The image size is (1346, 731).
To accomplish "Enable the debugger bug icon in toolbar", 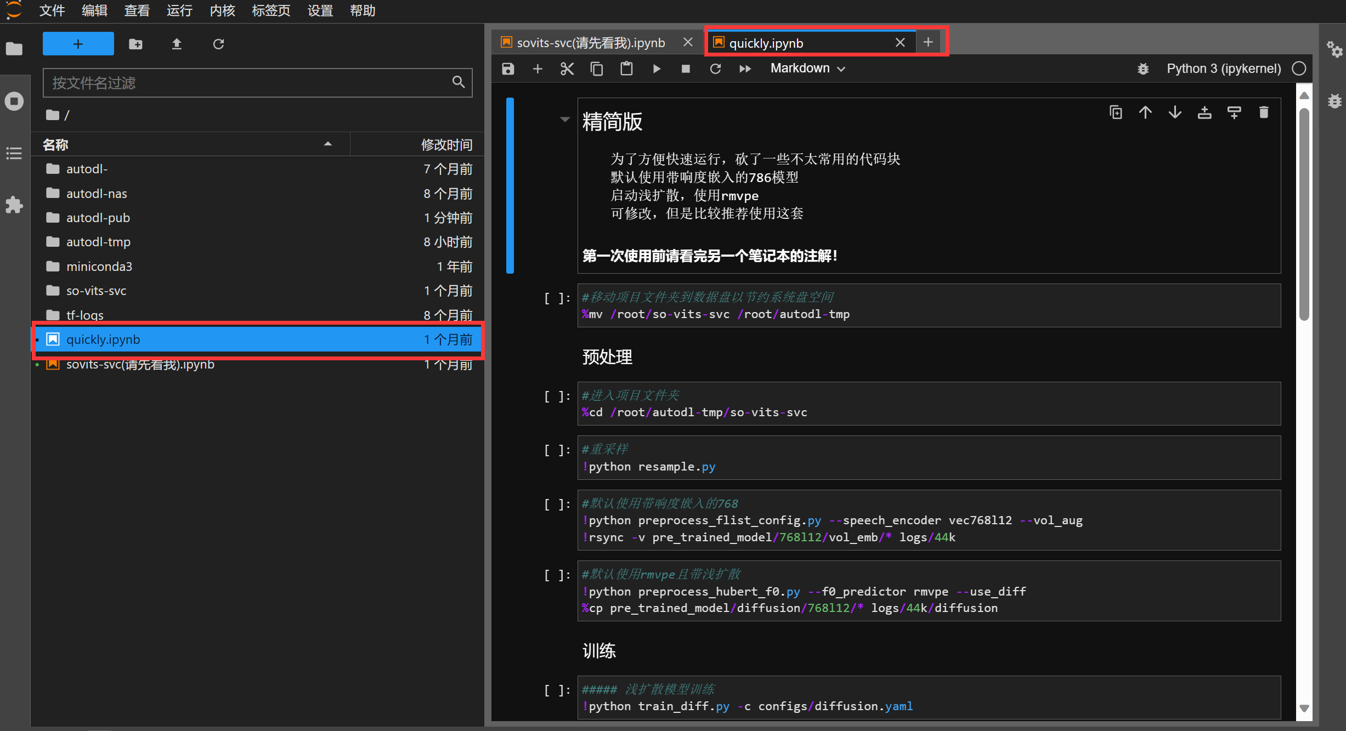I will point(1143,69).
